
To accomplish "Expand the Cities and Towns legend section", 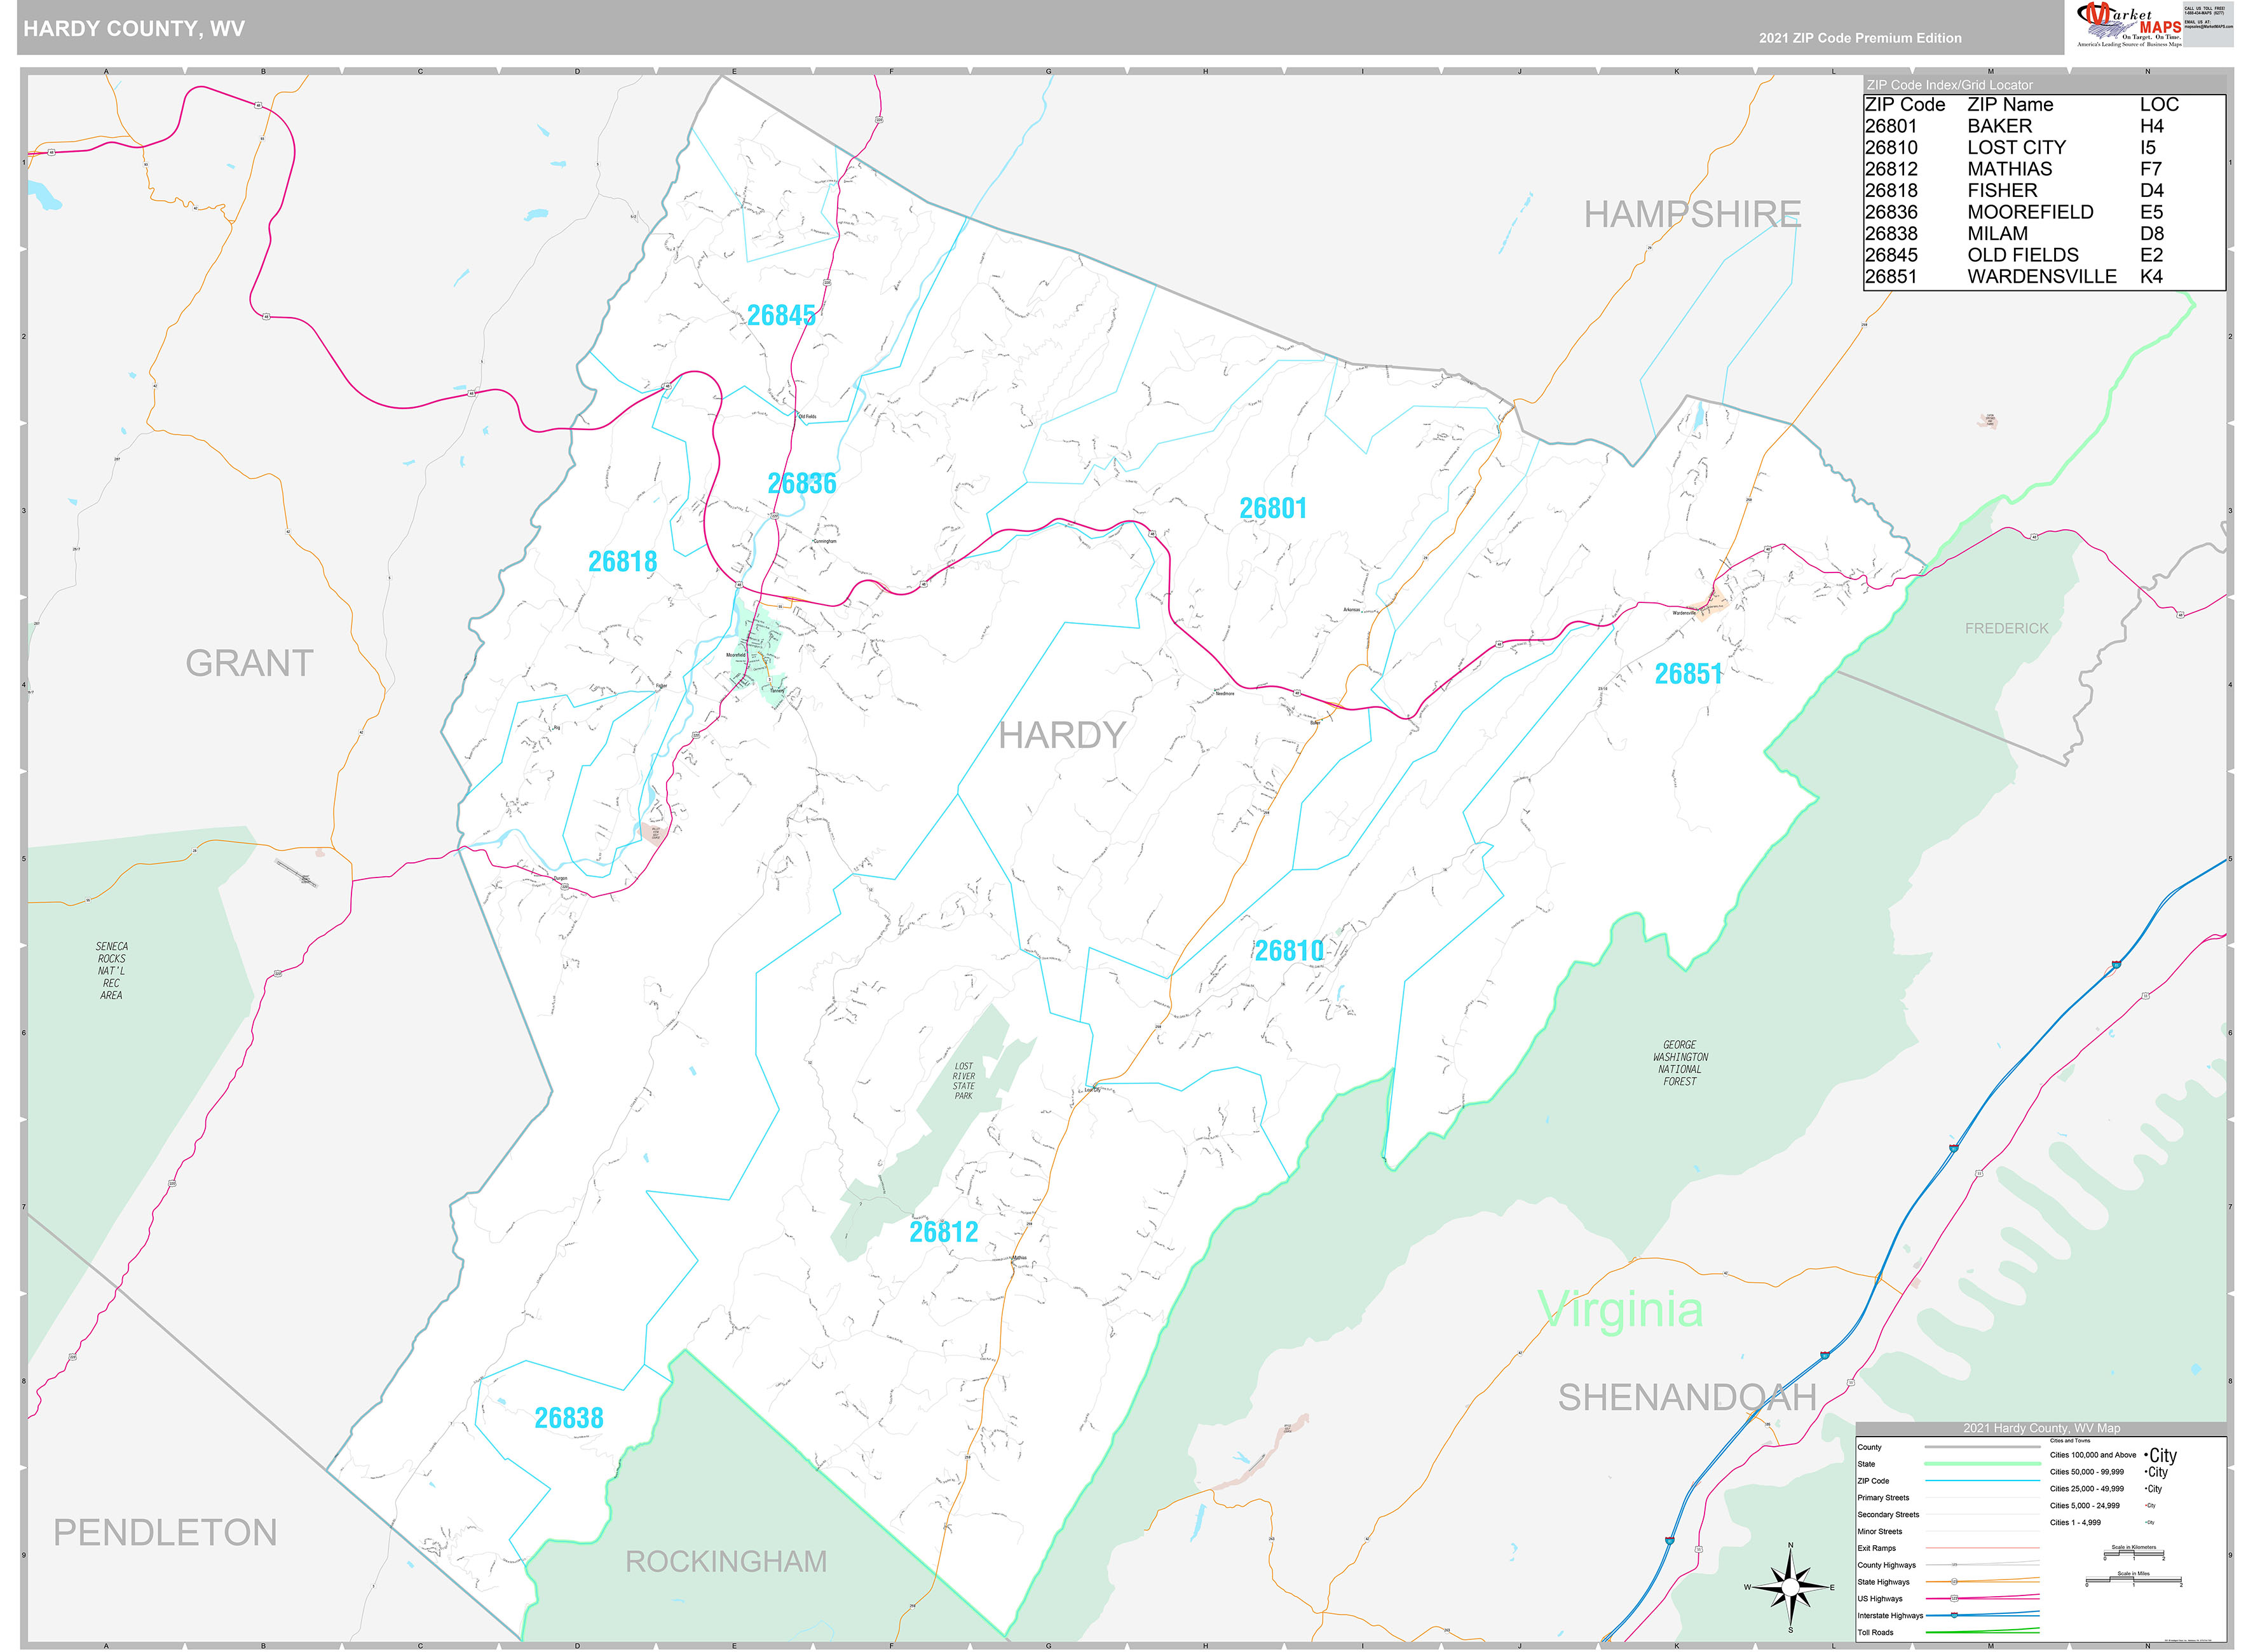I will [x=2070, y=1441].
